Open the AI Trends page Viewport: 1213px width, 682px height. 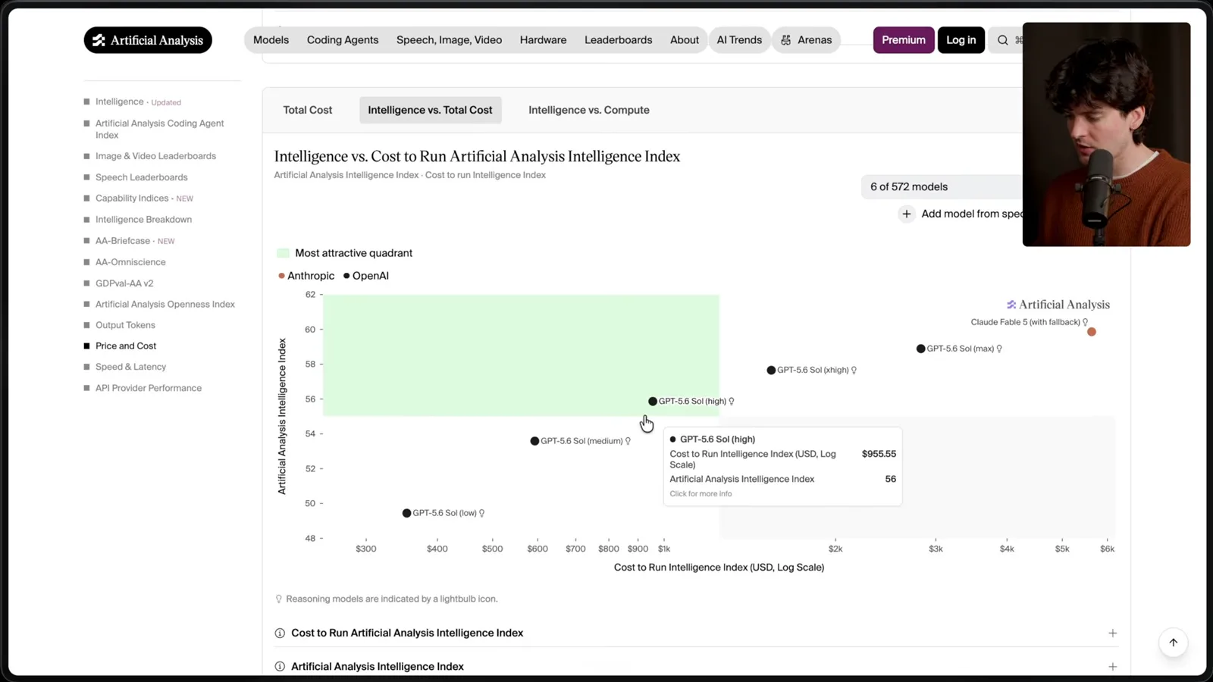point(739,40)
